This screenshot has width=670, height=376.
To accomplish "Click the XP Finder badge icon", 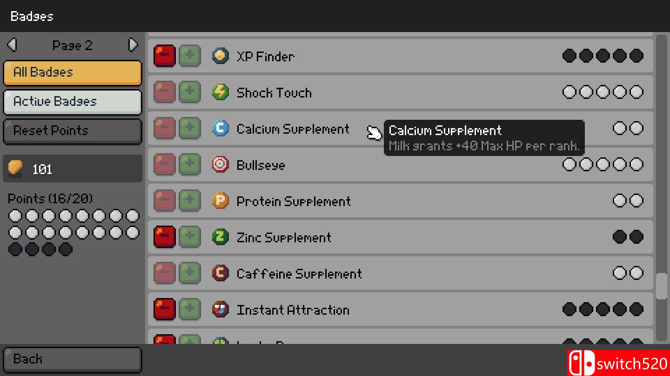I will point(220,56).
